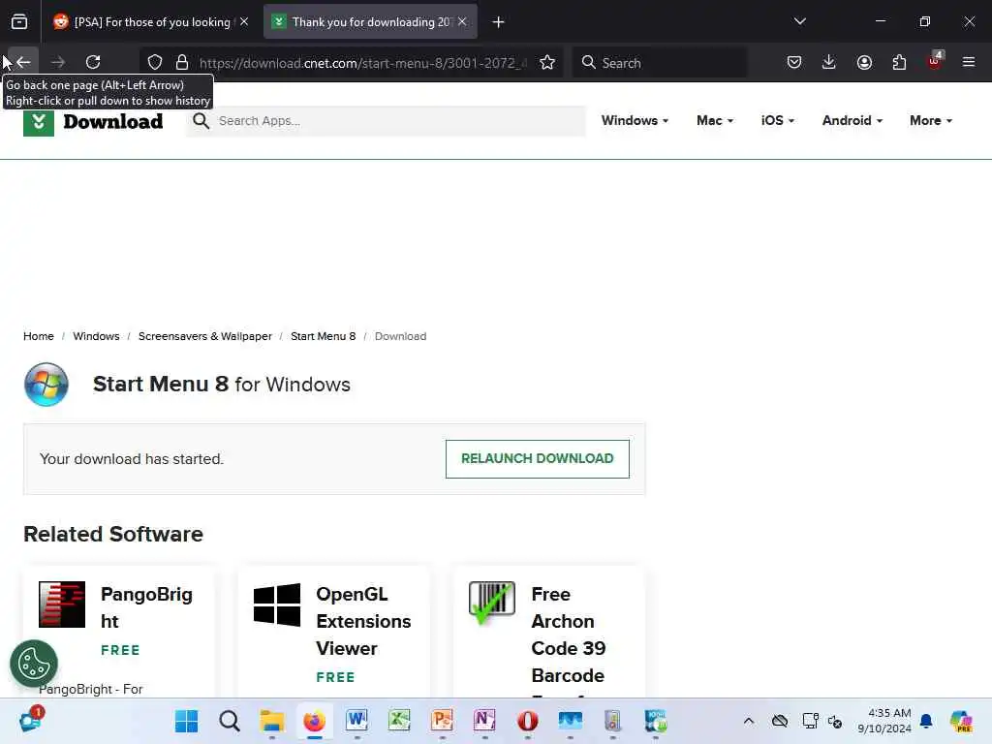
Task: Open Word from taskbar
Action: pos(356,721)
